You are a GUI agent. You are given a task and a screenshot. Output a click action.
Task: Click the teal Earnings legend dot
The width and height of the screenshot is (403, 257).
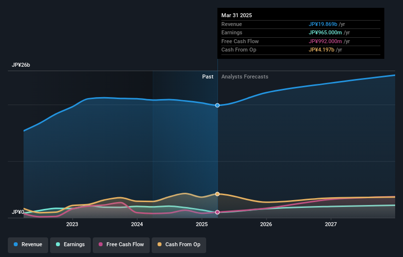pyautogui.click(x=58, y=244)
